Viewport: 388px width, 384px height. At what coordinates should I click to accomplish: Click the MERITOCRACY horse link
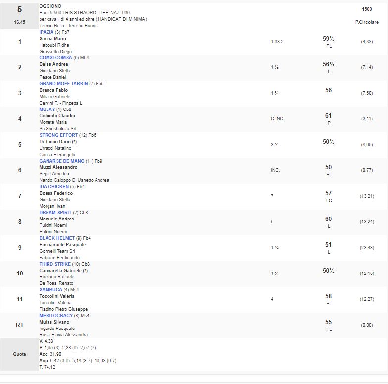(56, 316)
